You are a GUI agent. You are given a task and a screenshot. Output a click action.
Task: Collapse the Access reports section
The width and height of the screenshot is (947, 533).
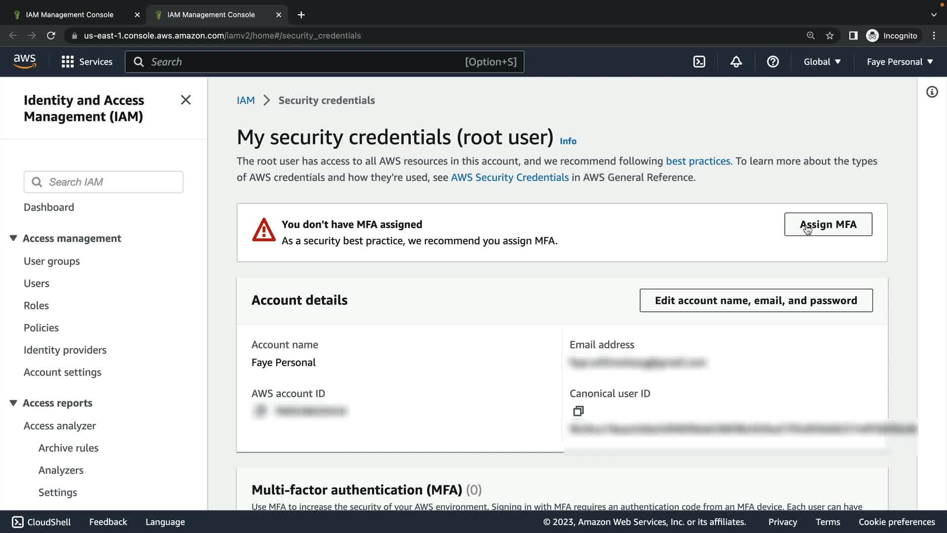click(x=13, y=403)
